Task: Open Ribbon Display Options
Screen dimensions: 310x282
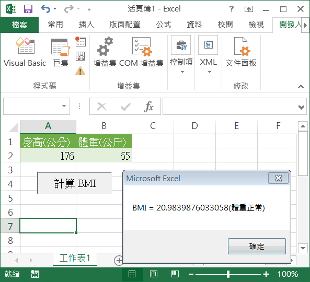Action: point(249,9)
